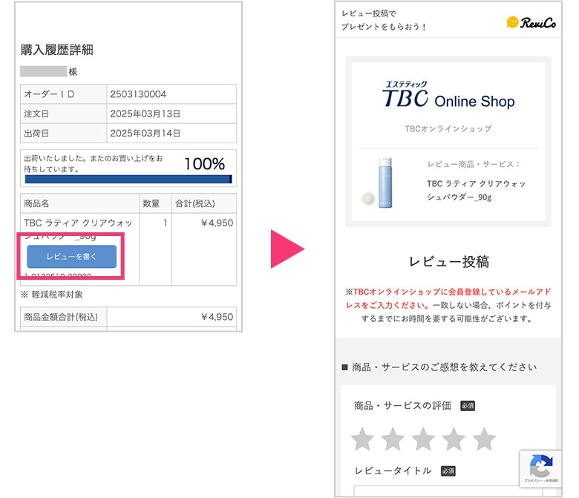
Task: Click the 購入履歴詳細 heading
Action: 57,50
